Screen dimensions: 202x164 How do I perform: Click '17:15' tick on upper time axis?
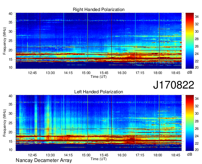pos(140,73)
